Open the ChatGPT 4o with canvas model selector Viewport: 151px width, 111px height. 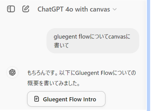tap(77, 9)
